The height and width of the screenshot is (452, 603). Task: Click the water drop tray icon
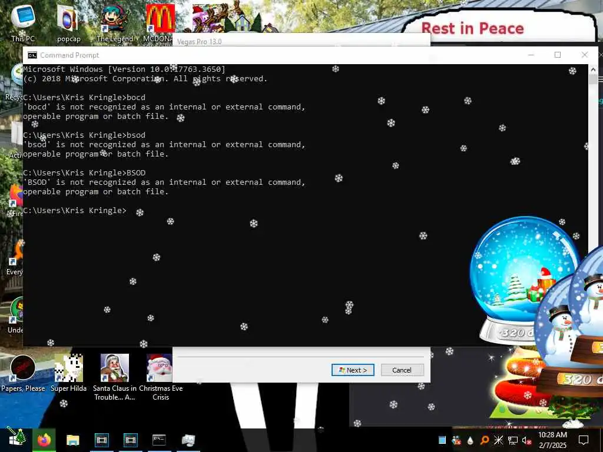point(470,440)
